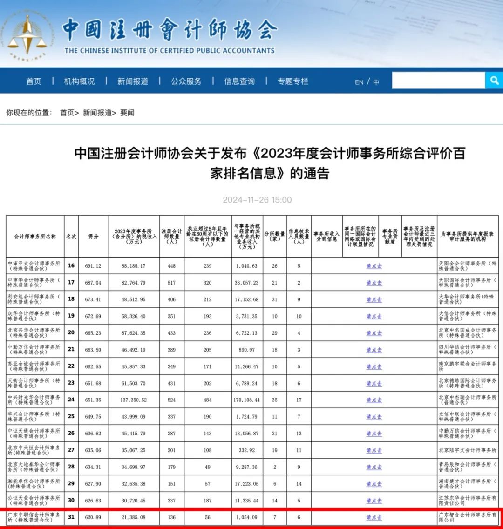
Task: Select 信息查询 in the navigation bar
Action: 239,81
